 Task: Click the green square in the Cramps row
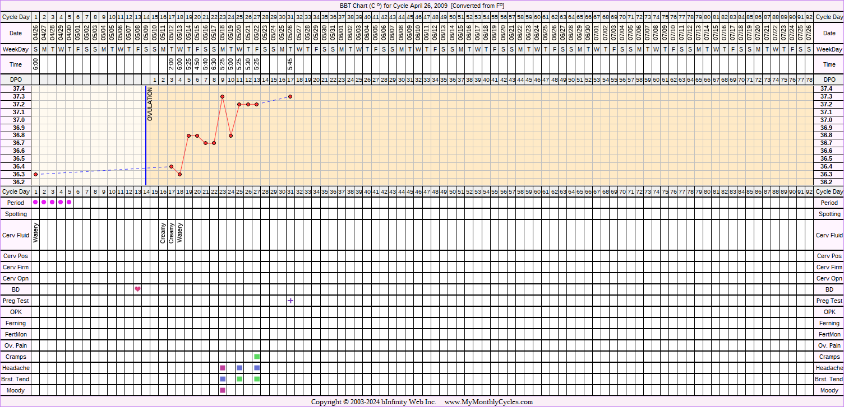tap(257, 357)
